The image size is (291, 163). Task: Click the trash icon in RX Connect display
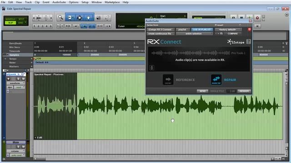pos(151,67)
